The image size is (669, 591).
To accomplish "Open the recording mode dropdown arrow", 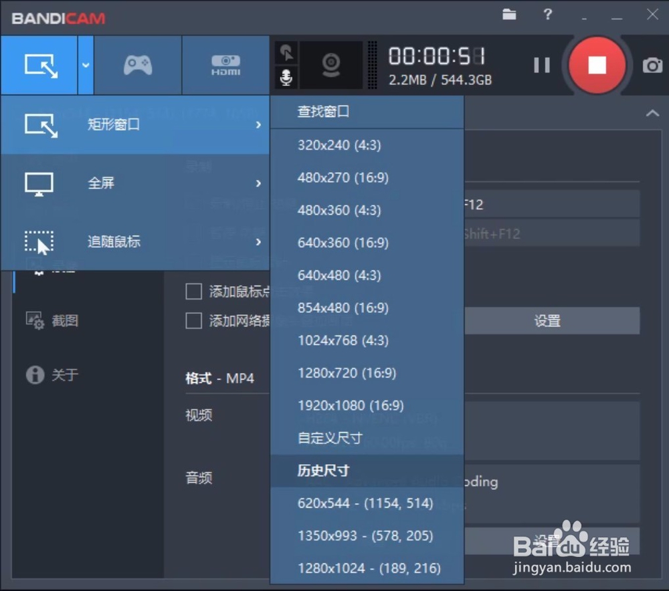I will point(86,66).
